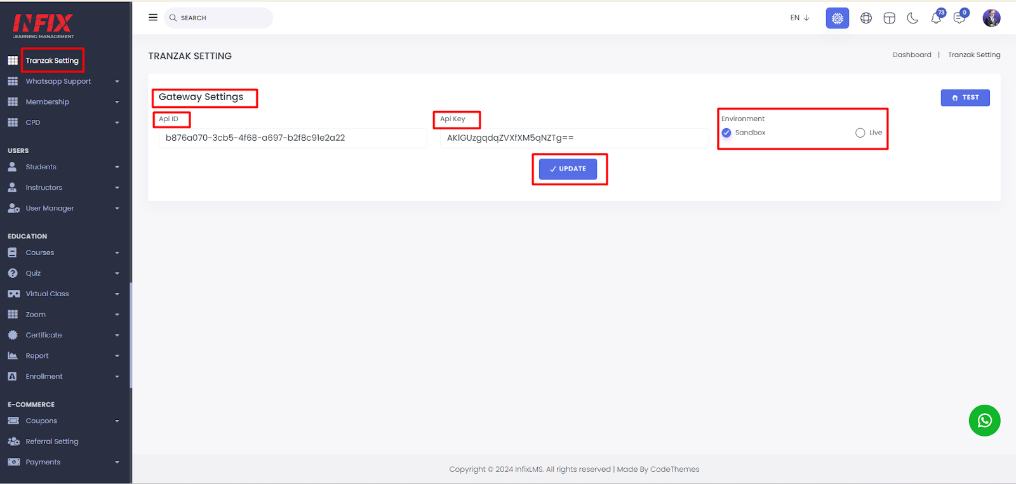Image resolution: width=1016 pixels, height=484 pixels.
Task: Open the EN language dropdown
Action: point(799,18)
